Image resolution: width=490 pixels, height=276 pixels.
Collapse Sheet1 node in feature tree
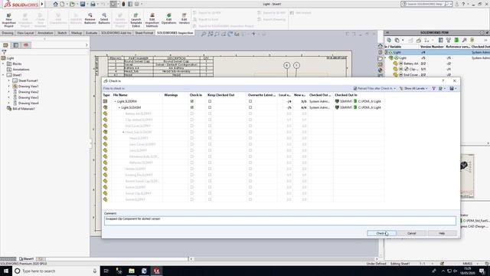(x=3, y=75)
